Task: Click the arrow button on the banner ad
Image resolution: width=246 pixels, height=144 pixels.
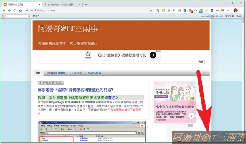Action: [153, 55]
